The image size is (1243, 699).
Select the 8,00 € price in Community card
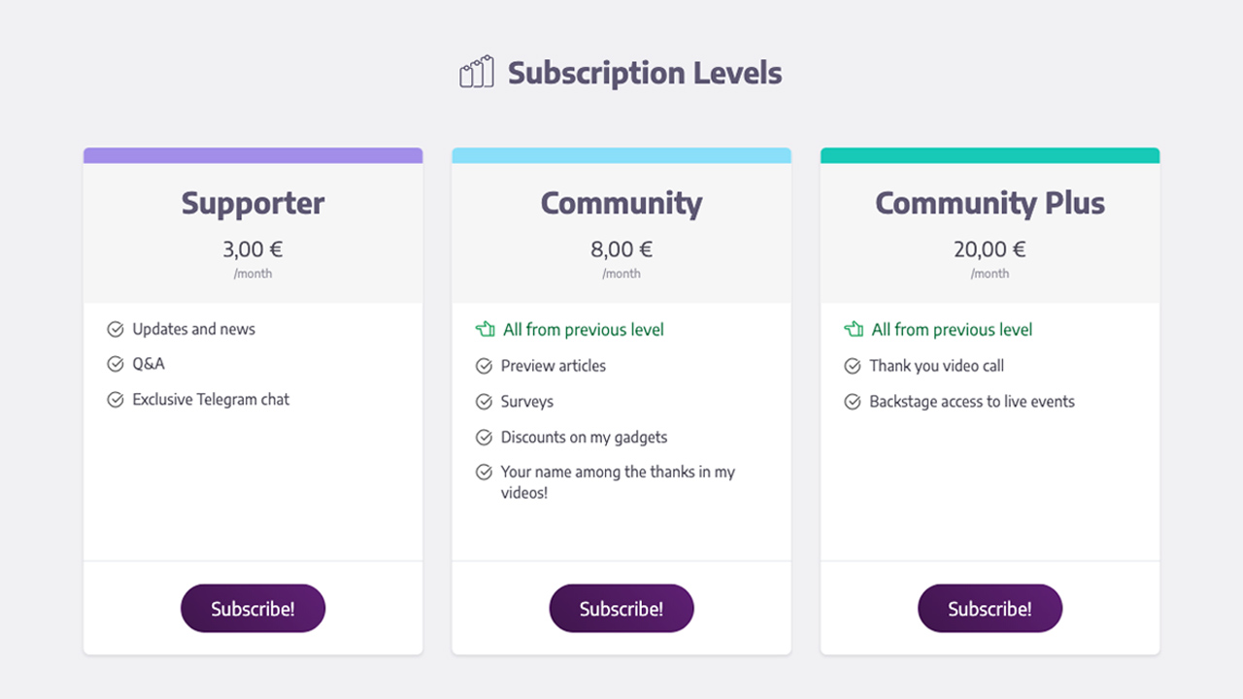[x=621, y=249]
